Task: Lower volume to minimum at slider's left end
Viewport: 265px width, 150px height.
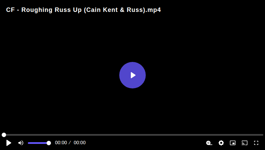Action: [x=29, y=143]
